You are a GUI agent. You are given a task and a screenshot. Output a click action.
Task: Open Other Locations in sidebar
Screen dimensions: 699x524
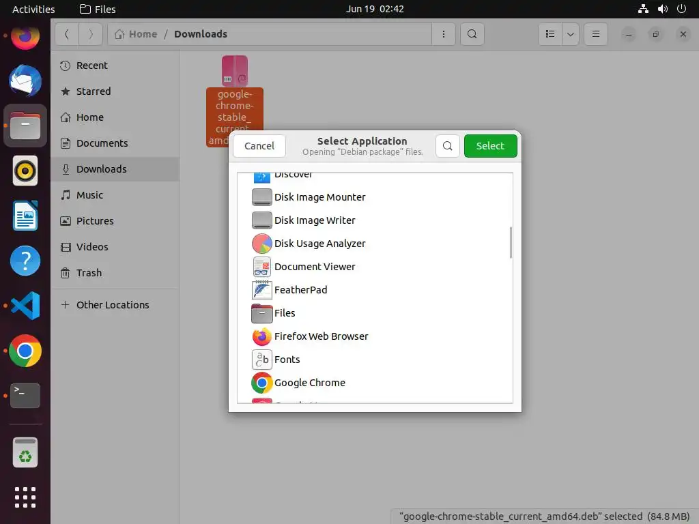[115, 305]
